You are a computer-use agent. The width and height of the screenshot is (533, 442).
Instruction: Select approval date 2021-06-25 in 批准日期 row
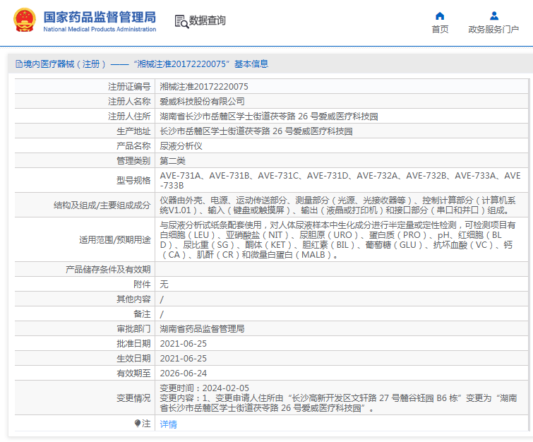[x=184, y=343]
